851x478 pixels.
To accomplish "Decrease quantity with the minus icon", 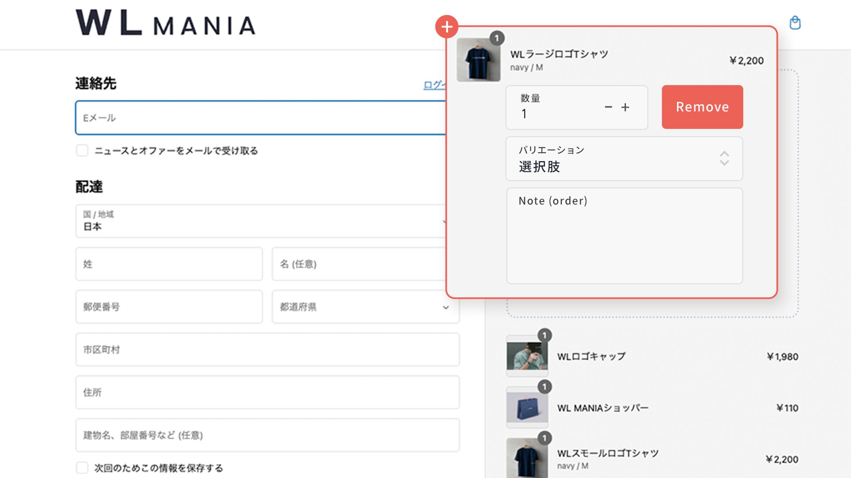I will coord(608,107).
